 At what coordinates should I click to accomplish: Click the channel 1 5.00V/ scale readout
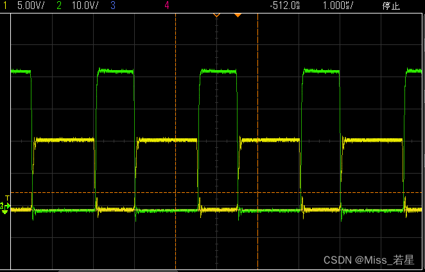coord(30,6)
